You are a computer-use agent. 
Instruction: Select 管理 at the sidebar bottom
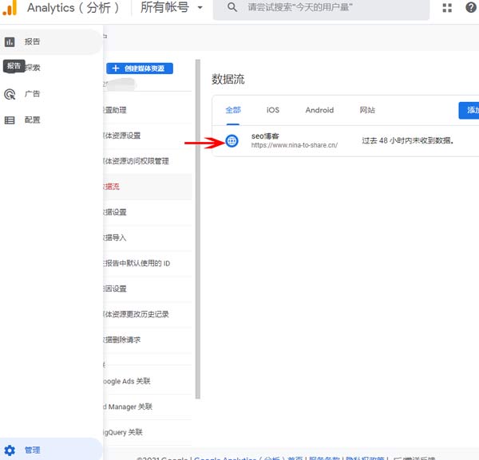[51, 450]
